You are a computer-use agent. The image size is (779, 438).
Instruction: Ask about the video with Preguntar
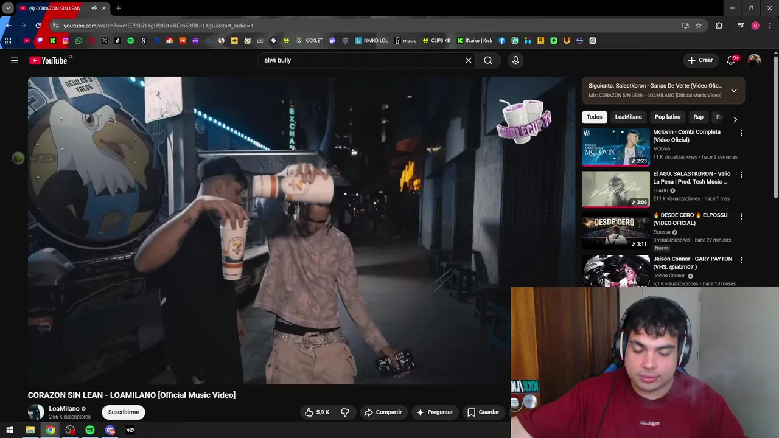[435, 412]
